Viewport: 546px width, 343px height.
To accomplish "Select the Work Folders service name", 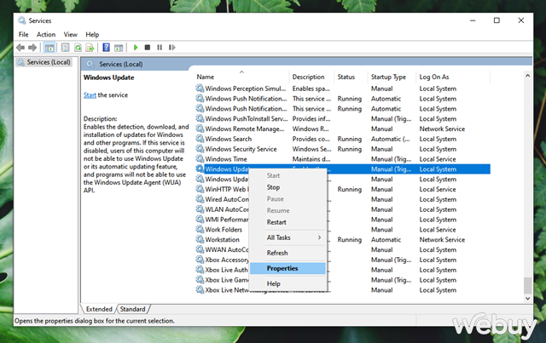I will click(x=224, y=229).
